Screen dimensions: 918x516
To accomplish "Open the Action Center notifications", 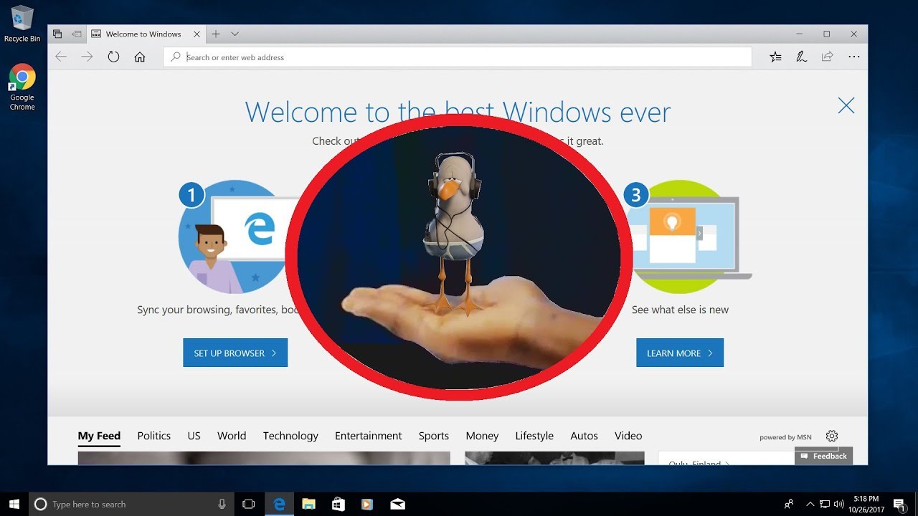I will [x=899, y=504].
